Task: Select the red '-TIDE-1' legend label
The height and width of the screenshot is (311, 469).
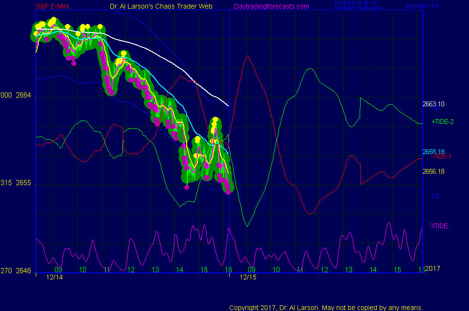Action: (441, 156)
